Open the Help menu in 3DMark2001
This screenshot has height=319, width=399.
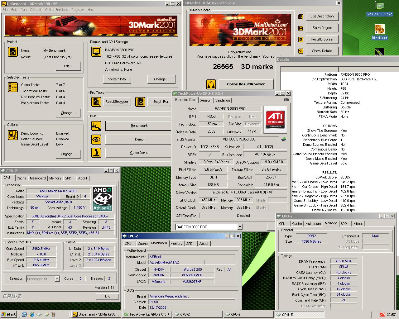(91, 10)
